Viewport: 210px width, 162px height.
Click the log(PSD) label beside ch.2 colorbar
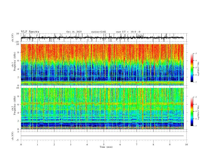[198, 113]
